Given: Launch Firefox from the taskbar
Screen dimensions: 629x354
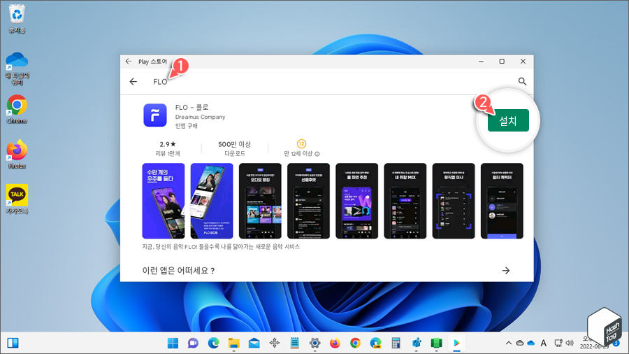Looking at the screenshot, I should [335, 344].
